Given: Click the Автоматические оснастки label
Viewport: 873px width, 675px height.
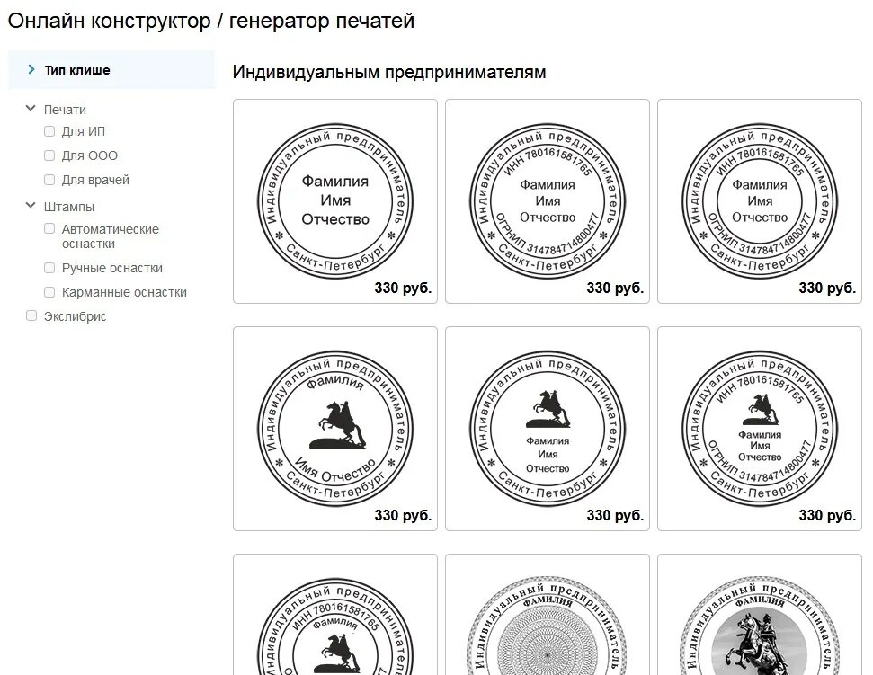Looking at the screenshot, I should coord(111,236).
